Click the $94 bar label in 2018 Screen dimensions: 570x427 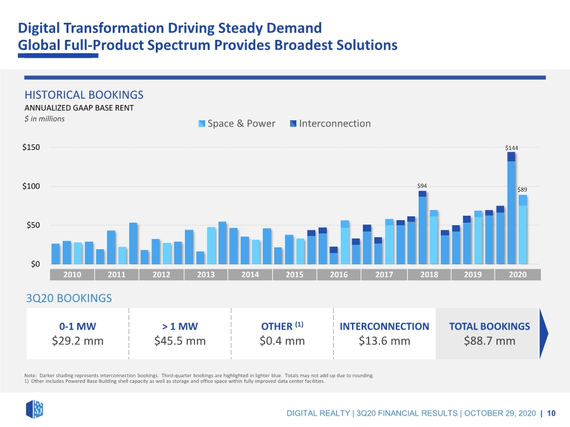[422, 185]
